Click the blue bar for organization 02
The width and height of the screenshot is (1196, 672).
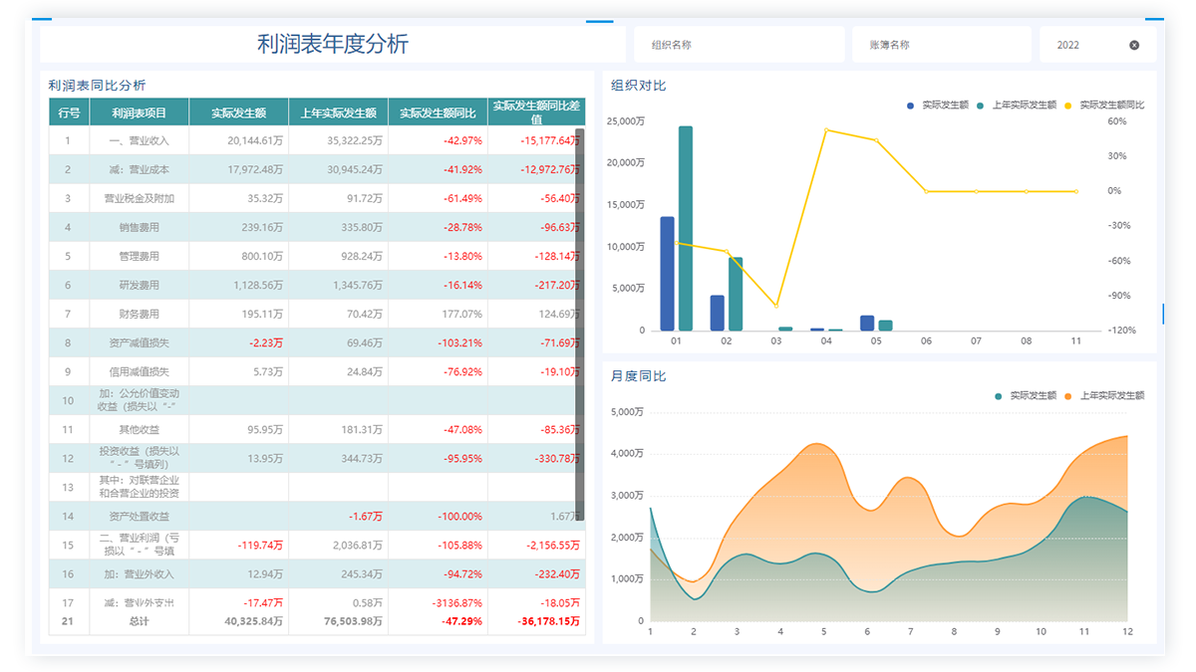[x=717, y=313]
